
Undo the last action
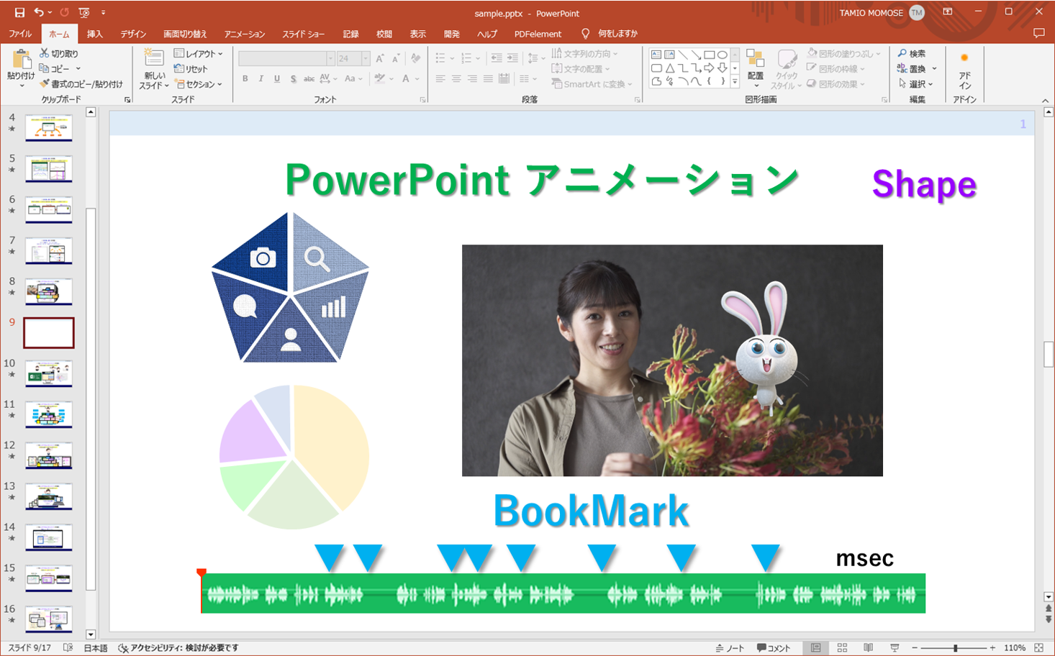coord(39,12)
